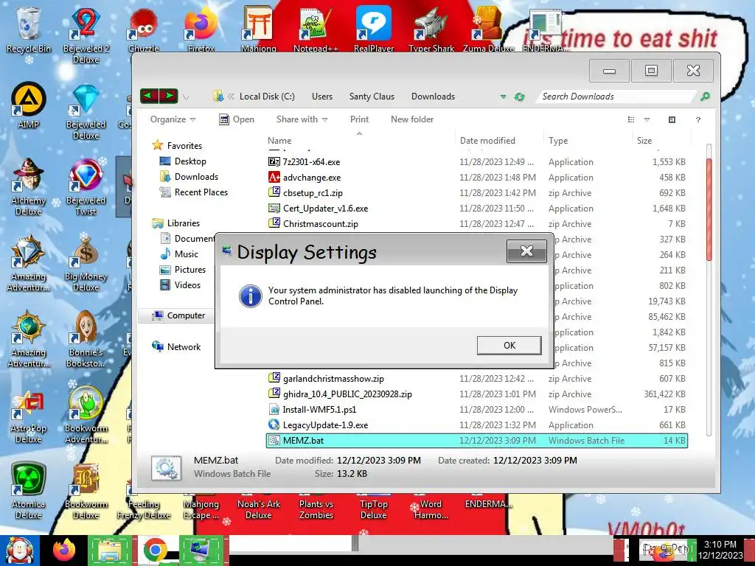Open the change view options arrow
Image resolution: width=755 pixels, height=566 pixels.
647,120
